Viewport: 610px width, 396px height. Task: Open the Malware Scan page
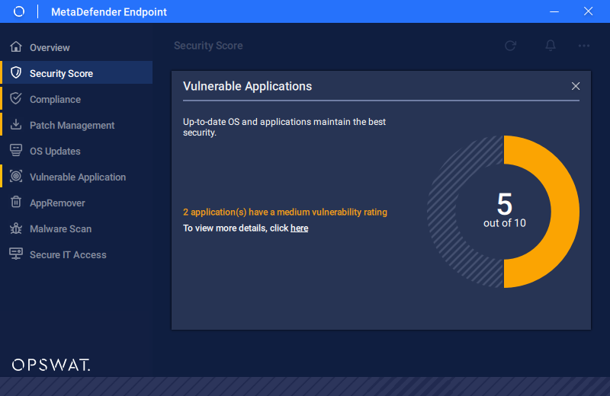pos(76,228)
